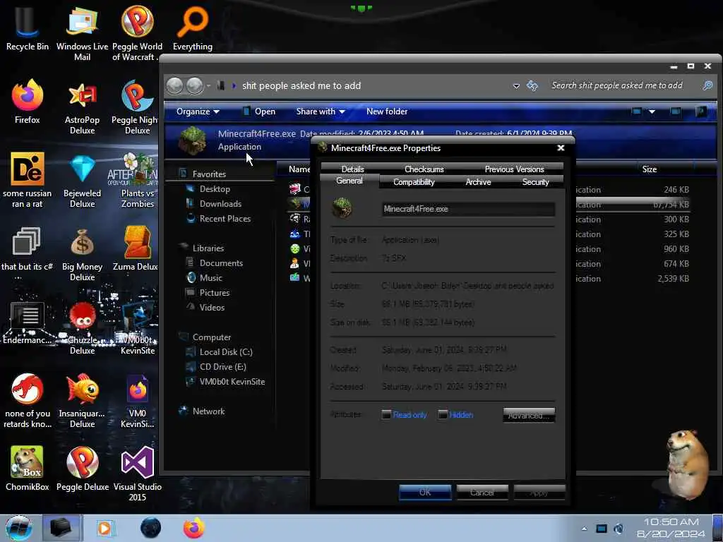This screenshot has width=723, height=542.
Task: Toggle the preview pane icon in Explorer
Action: pyautogui.click(x=676, y=112)
